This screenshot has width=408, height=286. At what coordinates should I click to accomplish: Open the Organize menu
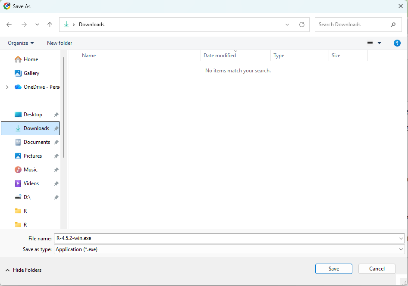click(21, 43)
